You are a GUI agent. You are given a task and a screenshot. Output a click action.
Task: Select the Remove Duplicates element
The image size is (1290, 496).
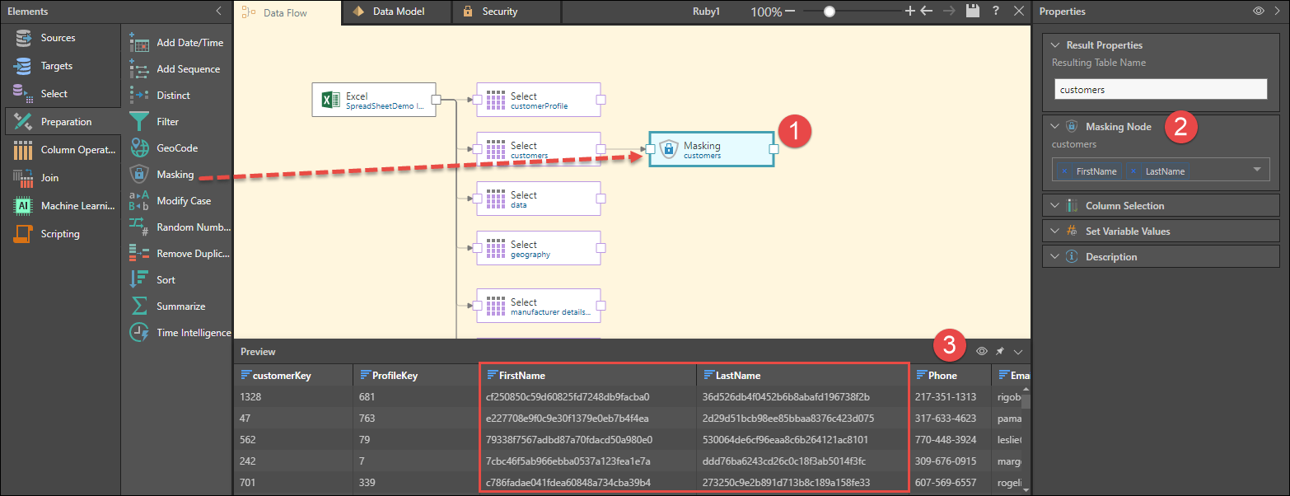click(192, 254)
